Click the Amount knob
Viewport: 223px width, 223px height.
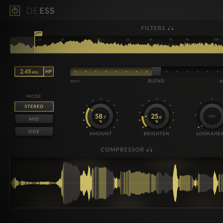[x=100, y=117]
